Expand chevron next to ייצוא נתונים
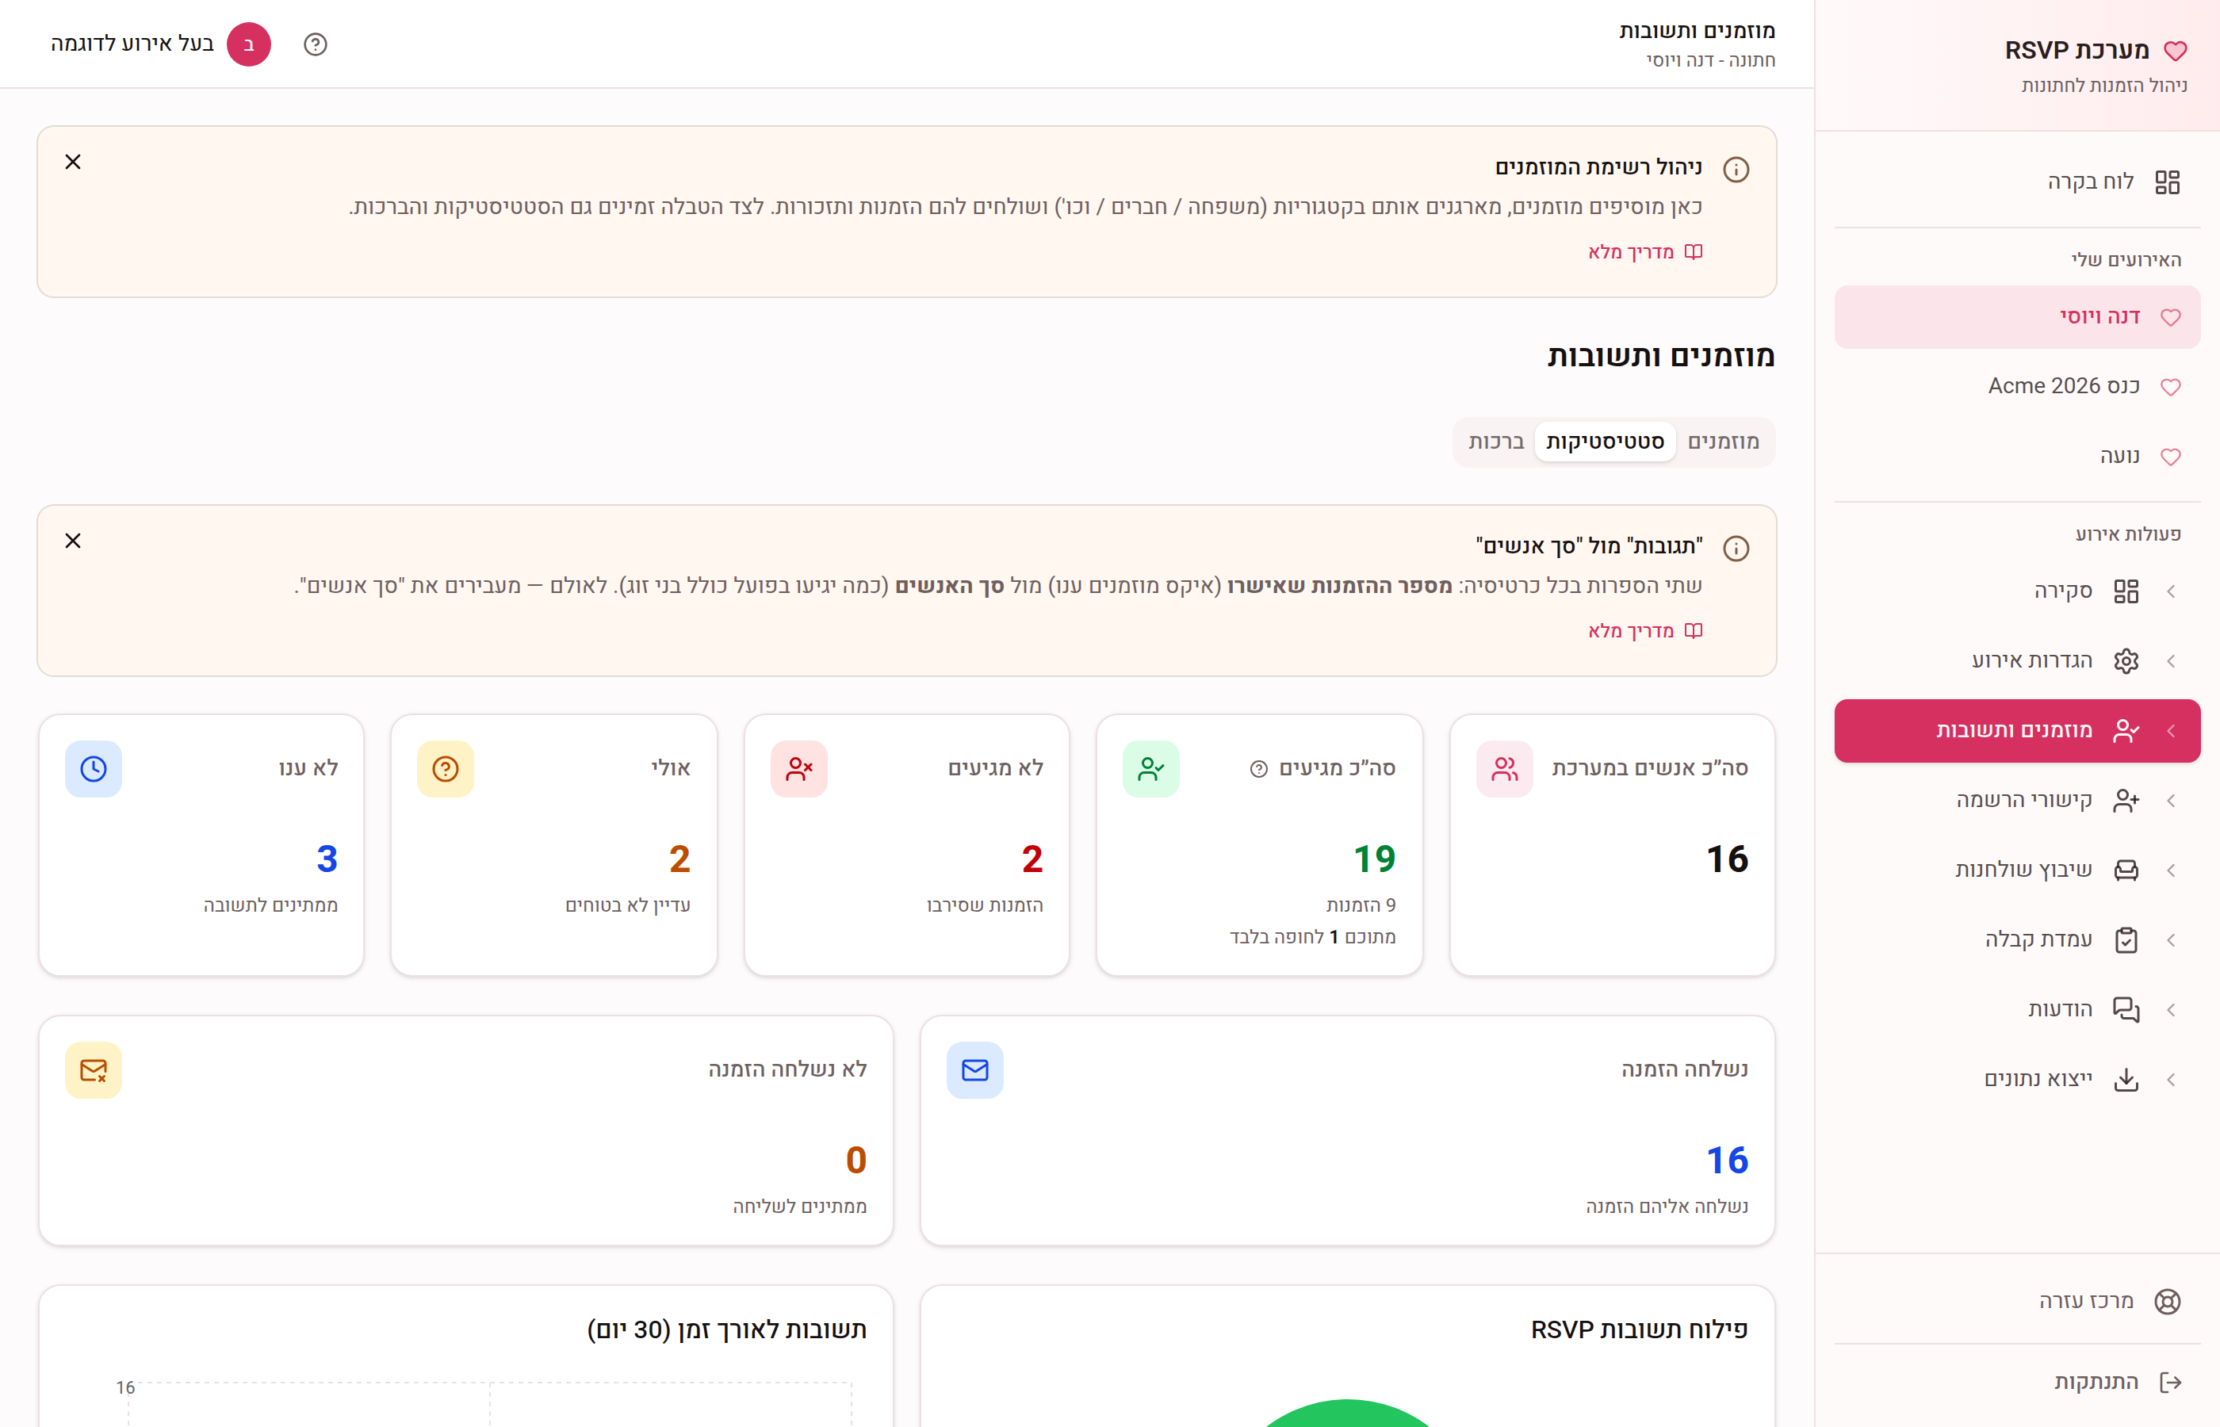Viewport: 2220px width, 1427px height. click(x=2171, y=1080)
